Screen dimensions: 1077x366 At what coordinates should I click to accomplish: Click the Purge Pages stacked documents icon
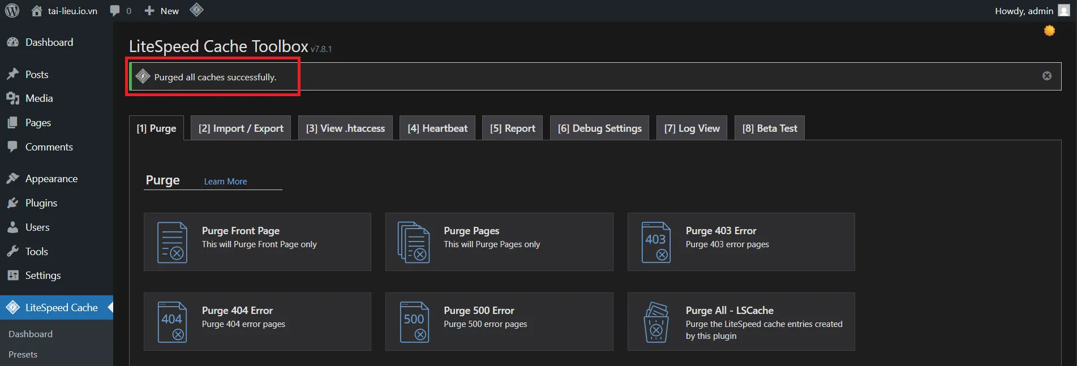click(x=414, y=242)
